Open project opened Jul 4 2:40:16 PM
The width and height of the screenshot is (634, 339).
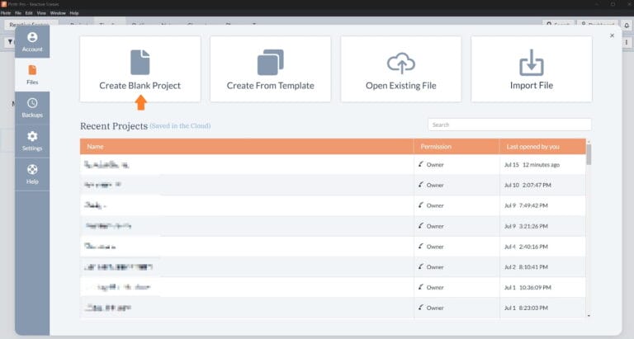pos(333,247)
